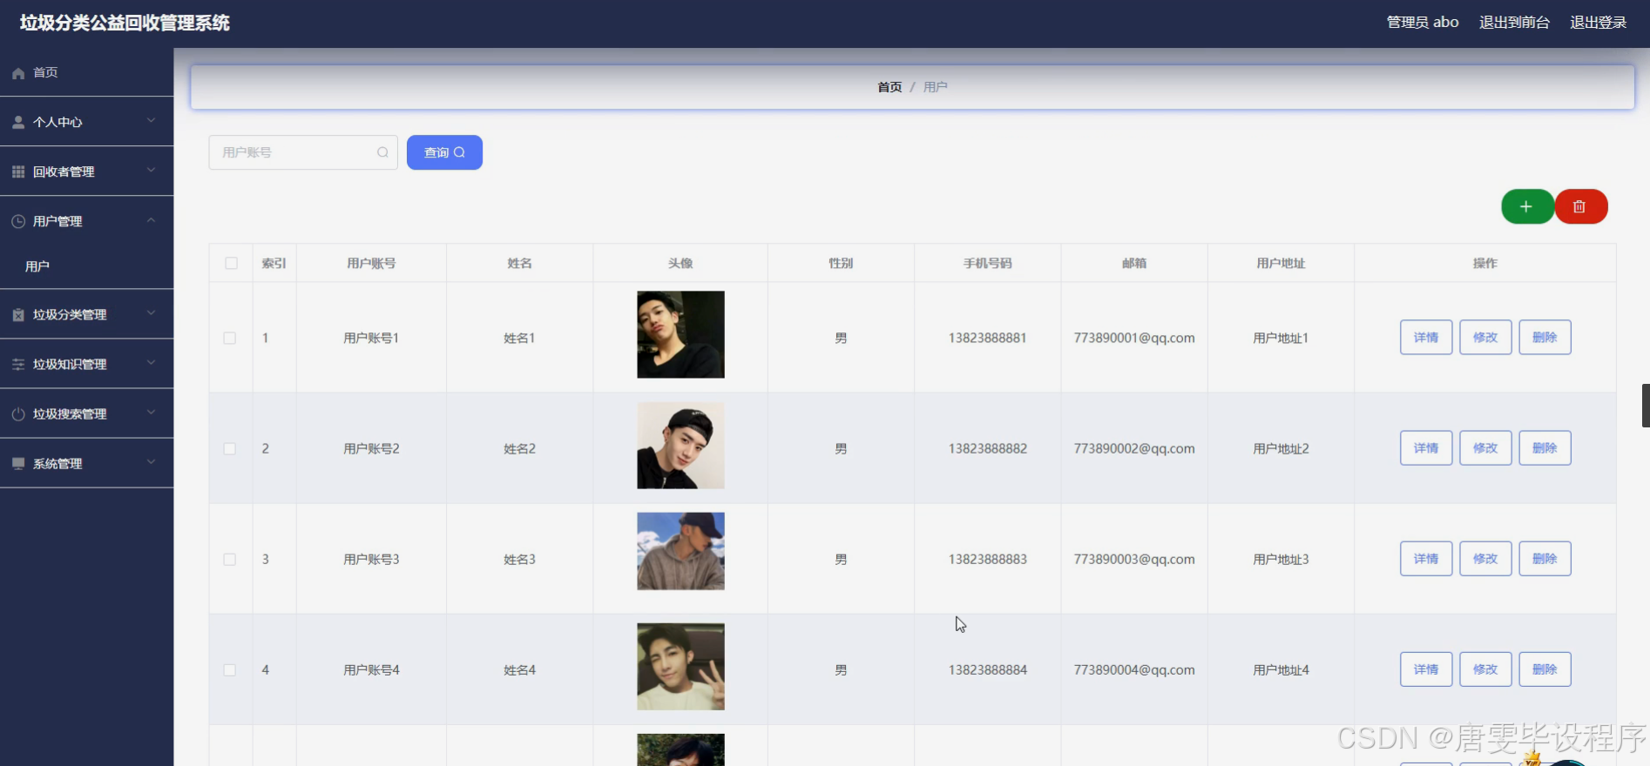Image resolution: width=1650 pixels, height=766 pixels.
Task: Click 管理员 abo in the top bar
Action: [x=1423, y=23]
